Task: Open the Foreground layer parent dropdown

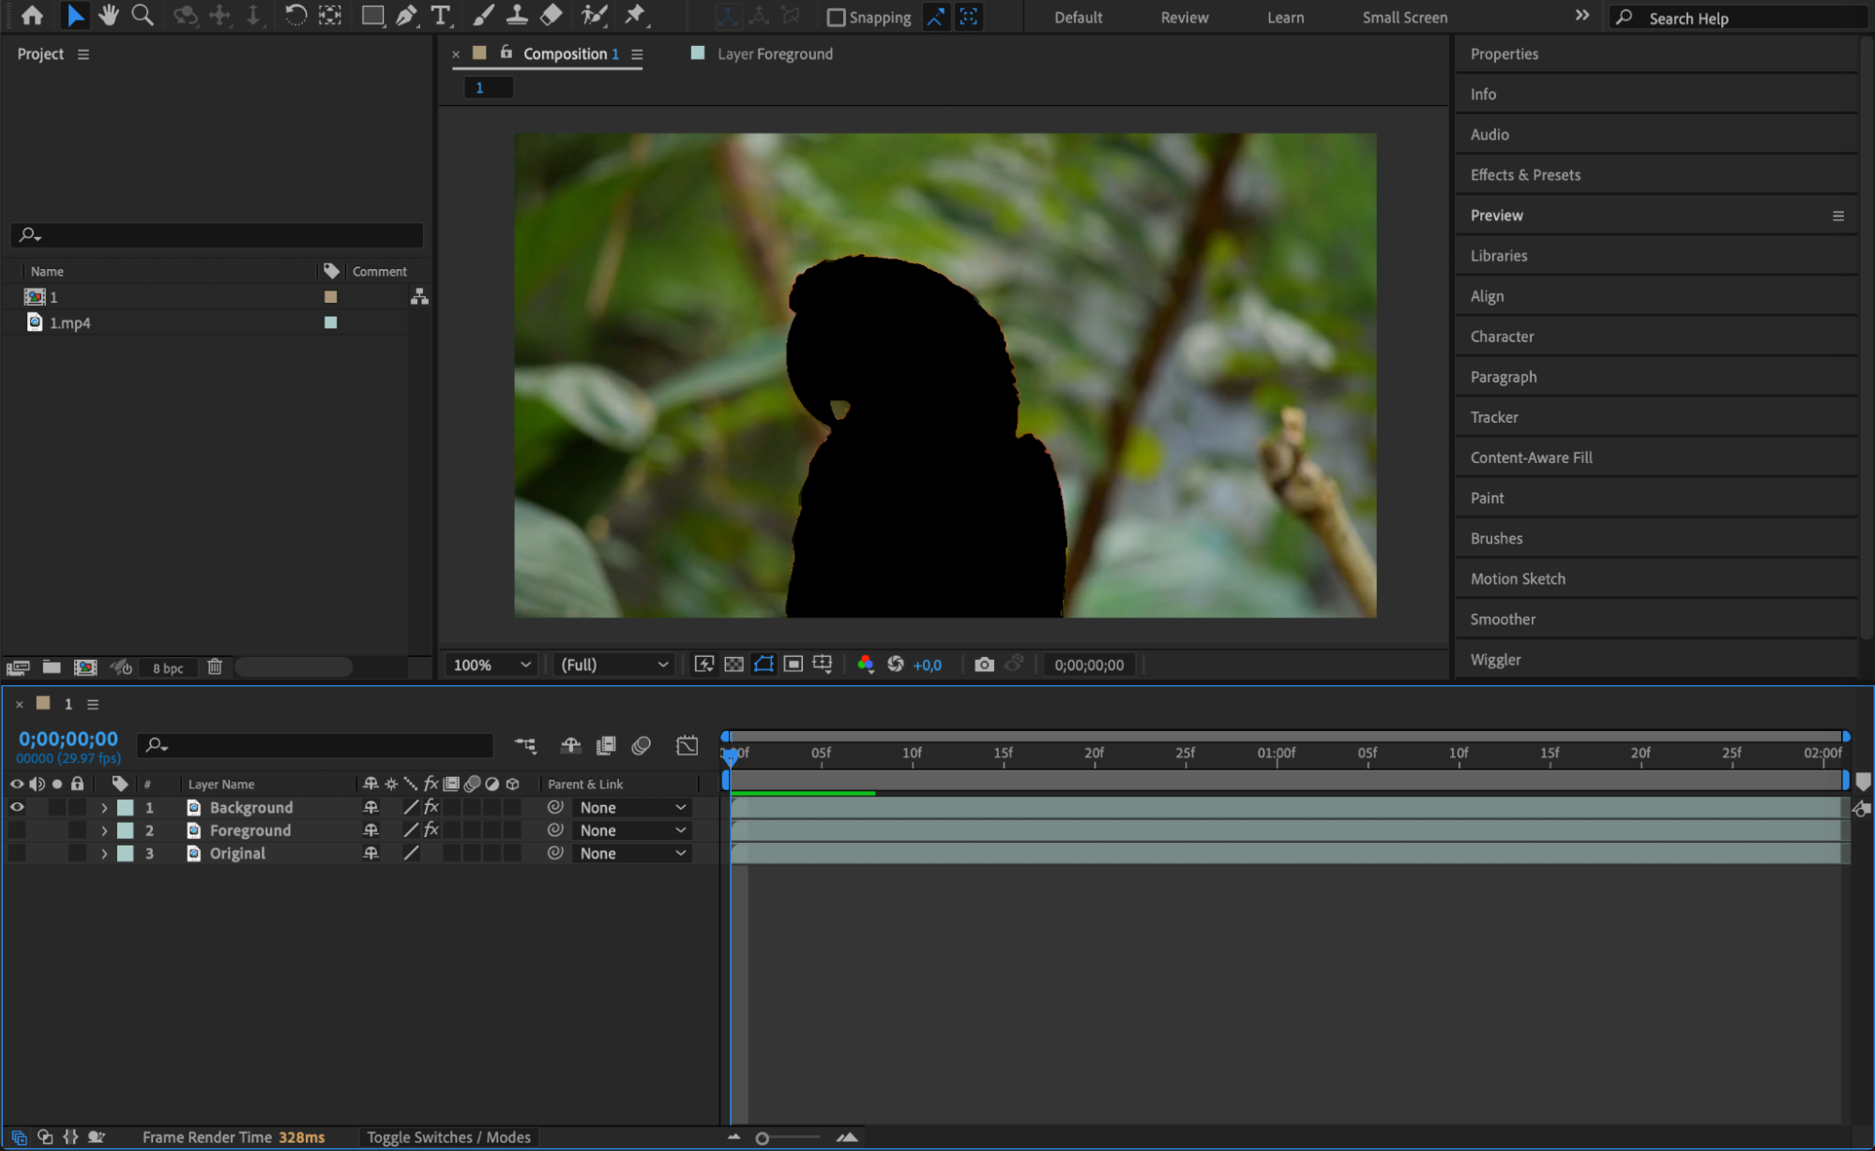Action: tap(632, 830)
